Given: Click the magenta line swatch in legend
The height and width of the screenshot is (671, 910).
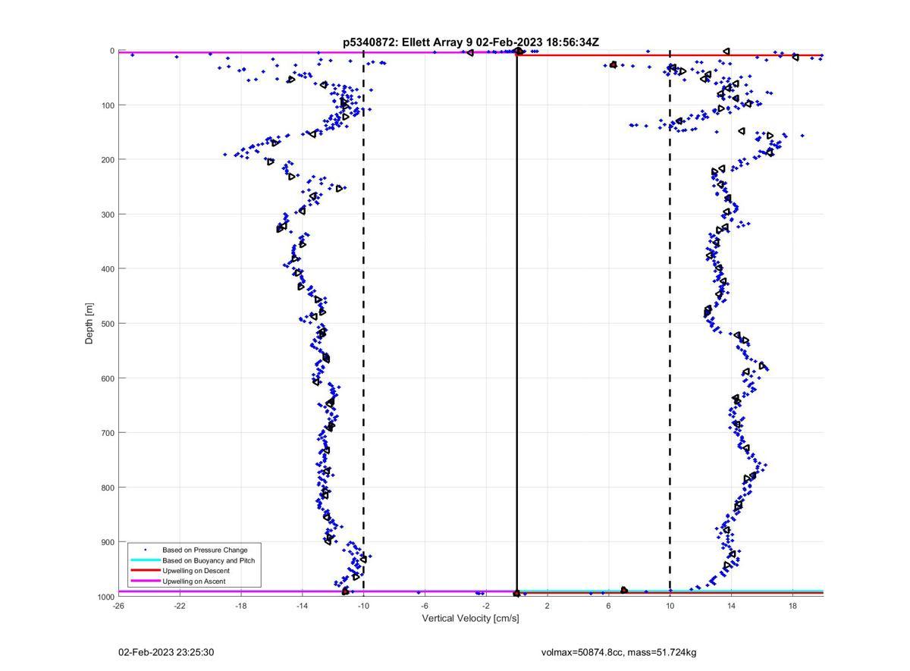Looking at the screenshot, I should [145, 582].
